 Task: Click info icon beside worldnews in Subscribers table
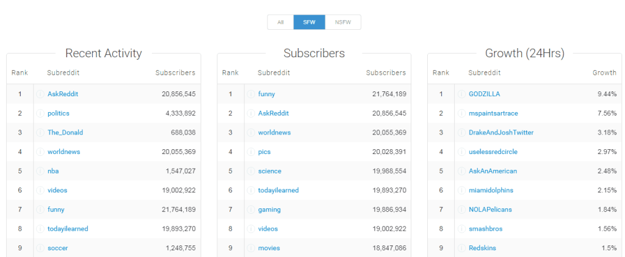251,133
